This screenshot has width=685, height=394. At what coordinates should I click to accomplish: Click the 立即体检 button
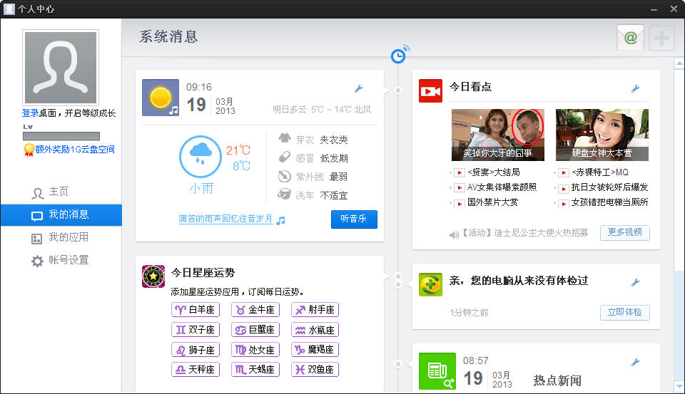pyautogui.click(x=624, y=312)
